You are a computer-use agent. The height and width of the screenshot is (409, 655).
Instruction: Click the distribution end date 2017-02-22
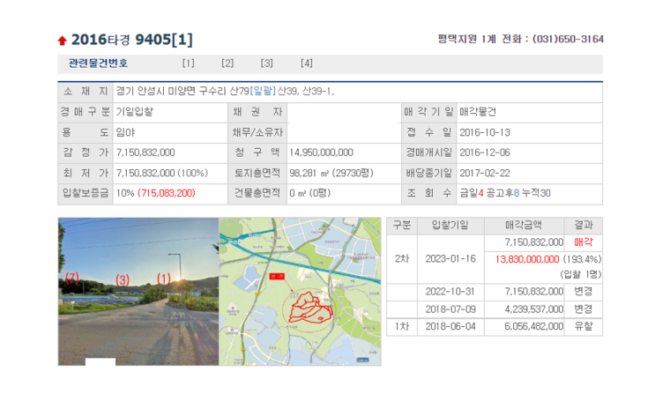(485, 173)
